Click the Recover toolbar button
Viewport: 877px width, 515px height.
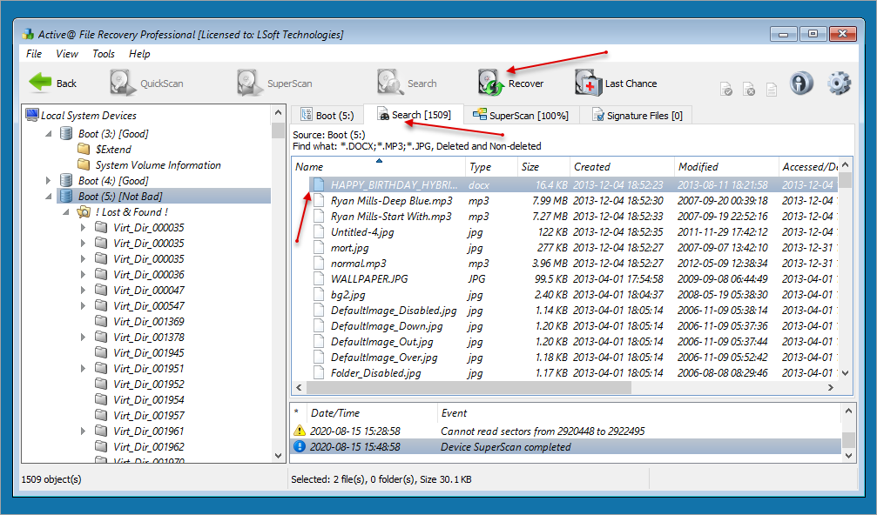(x=510, y=84)
